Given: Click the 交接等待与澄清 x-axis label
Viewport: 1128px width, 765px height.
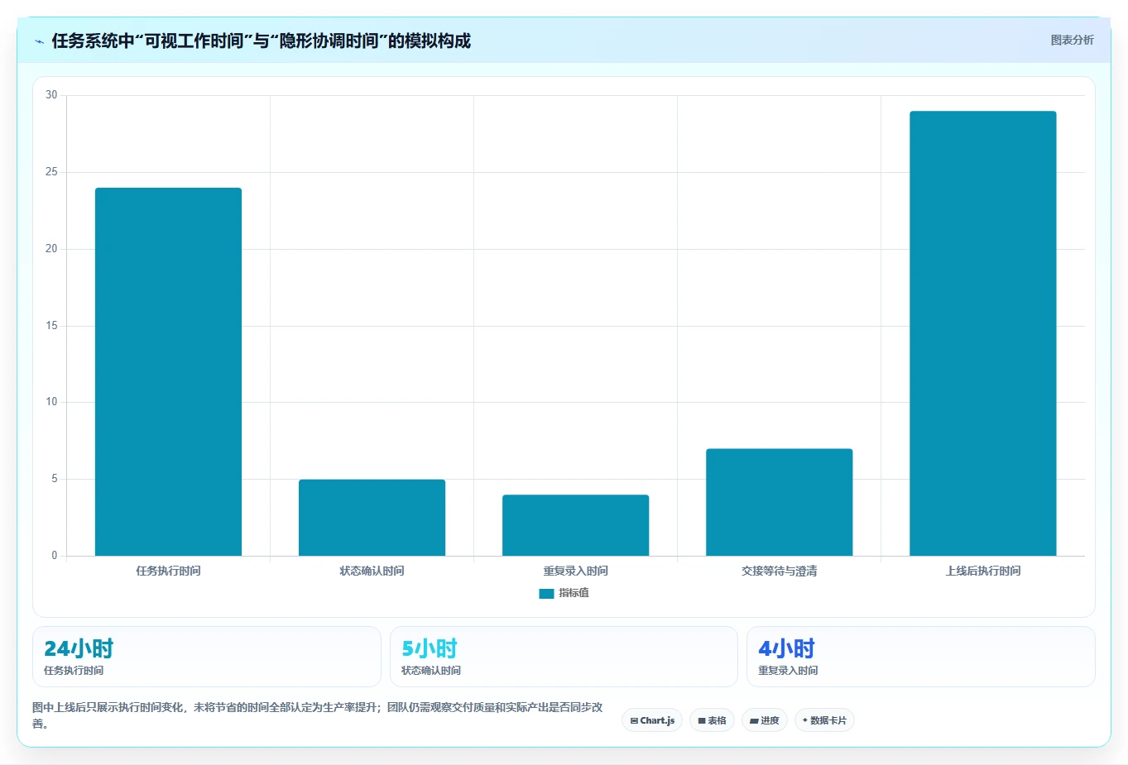Looking at the screenshot, I should tap(779, 571).
